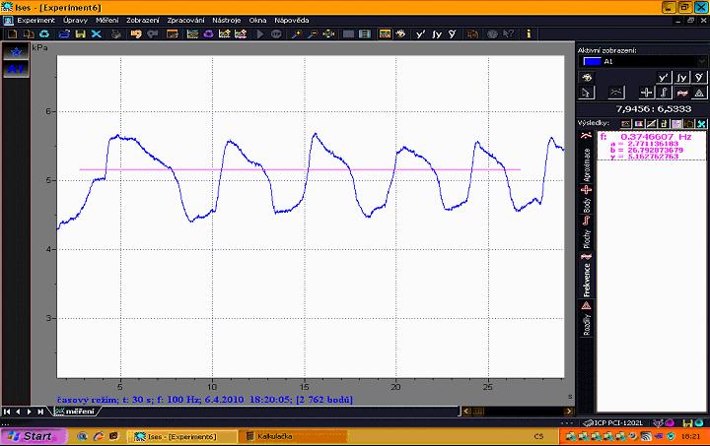The width and height of the screenshot is (710, 446).
Task: Click the new experiment icon in toolbar
Action: [12, 33]
